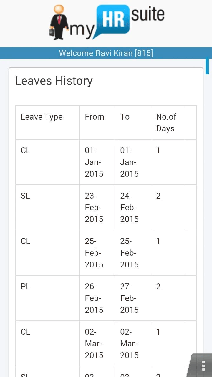Tap the From date 25-Feb-2015 cell

94,253
